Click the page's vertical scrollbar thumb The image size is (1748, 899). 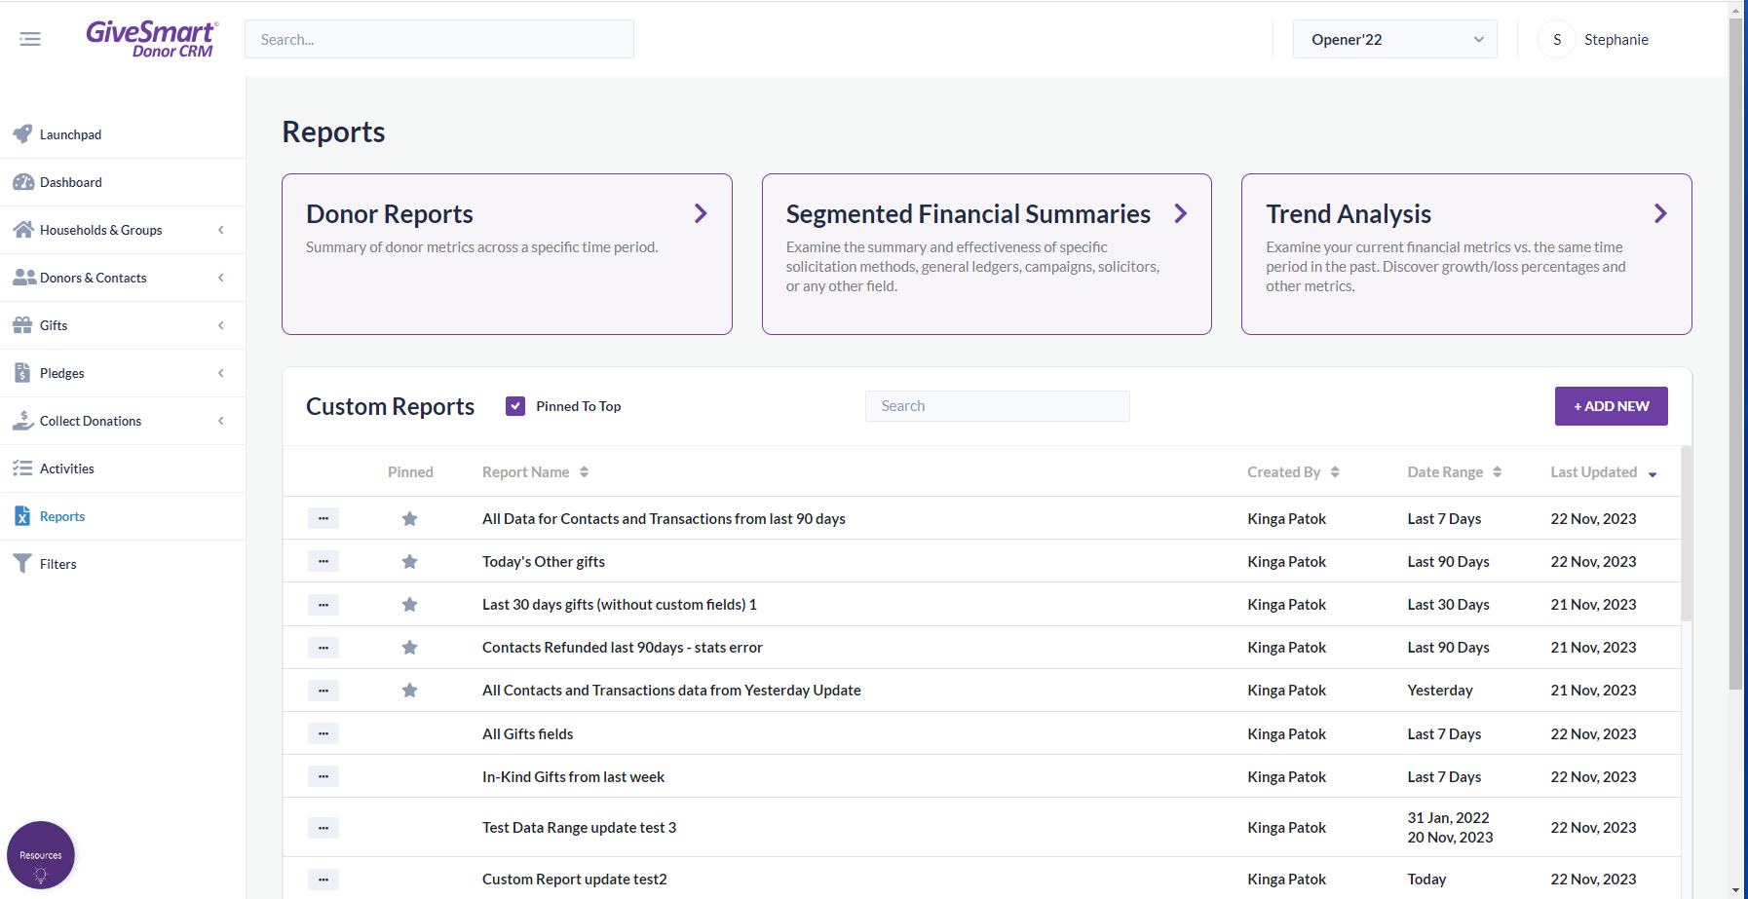(1735, 351)
